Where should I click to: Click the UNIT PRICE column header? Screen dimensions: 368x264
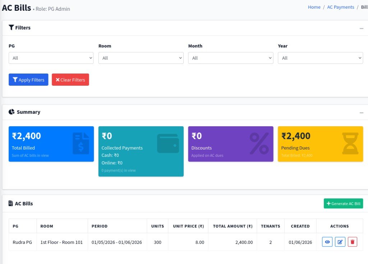click(188, 226)
